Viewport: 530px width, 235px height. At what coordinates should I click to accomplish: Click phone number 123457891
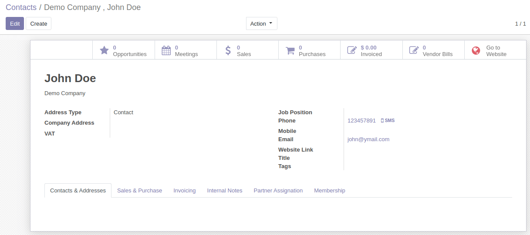[361, 120]
